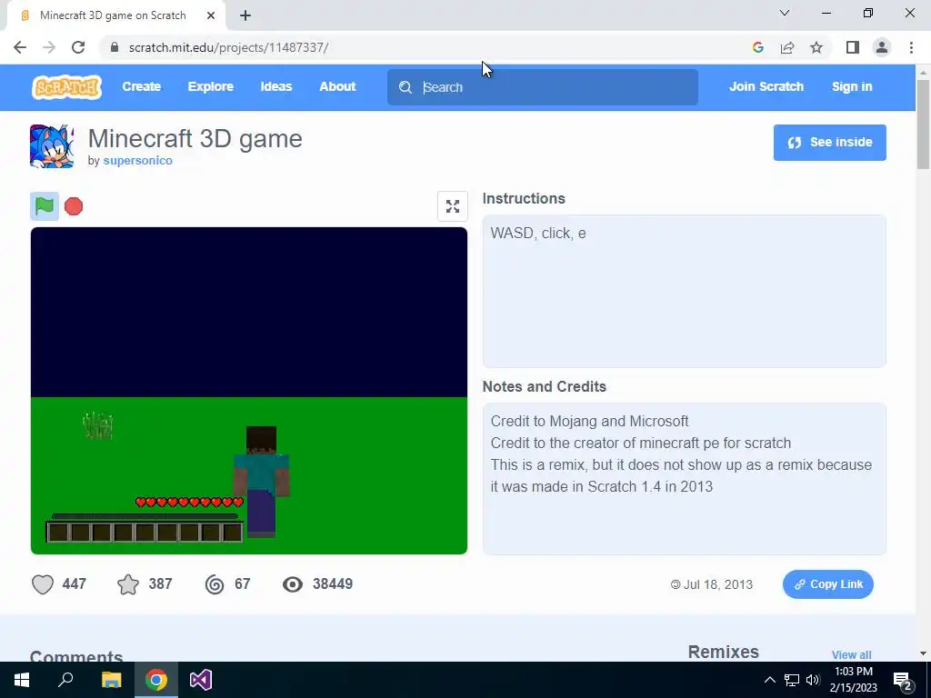Open the Ideas page
Screen dimensions: 931x698
[x=276, y=86]
